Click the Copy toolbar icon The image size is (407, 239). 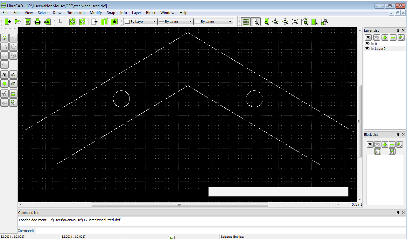(x=104, y=22)
